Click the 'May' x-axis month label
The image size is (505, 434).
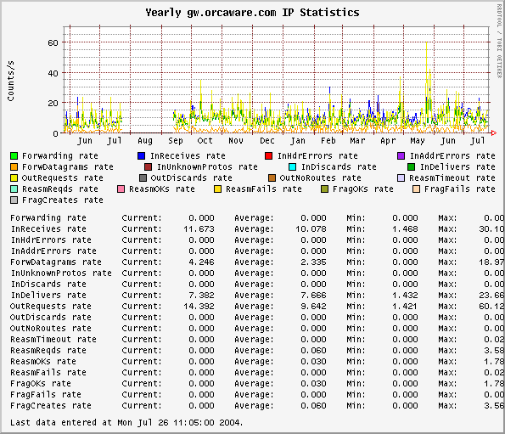(x=418, y=141)
